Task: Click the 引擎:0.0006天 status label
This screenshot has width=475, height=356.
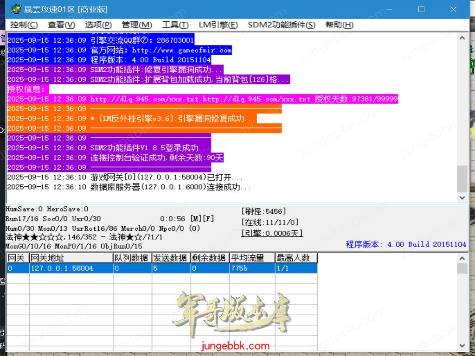Action: click(x=272, y=234)
